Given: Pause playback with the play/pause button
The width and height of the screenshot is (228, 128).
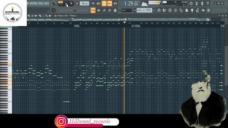Looking at the screenshot, I should coord(66,3).
